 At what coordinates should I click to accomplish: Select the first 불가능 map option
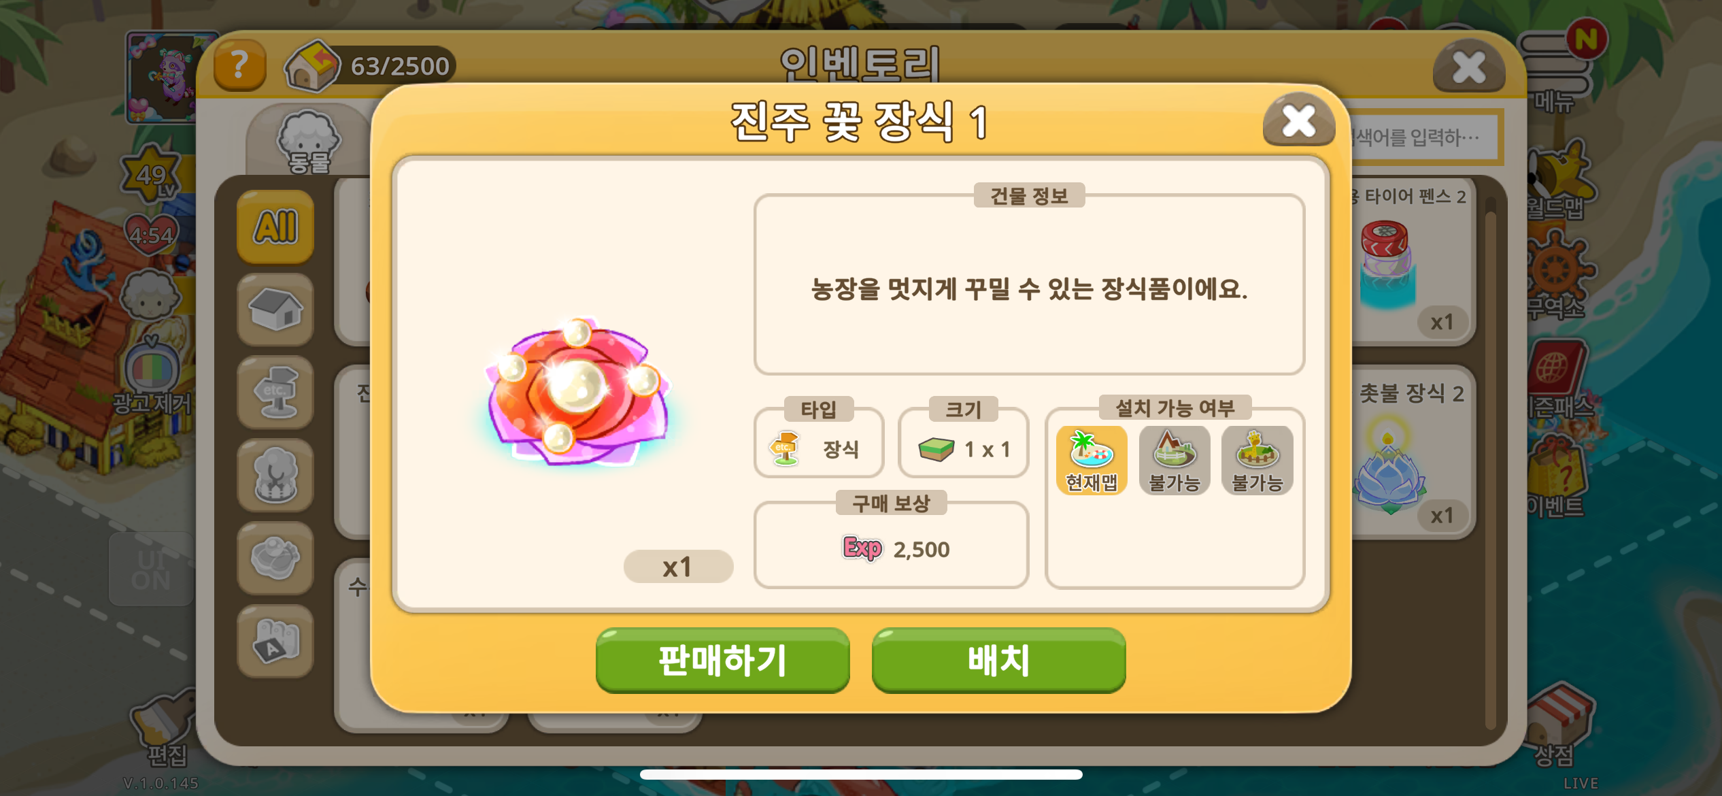click(x=1175, y=460)
